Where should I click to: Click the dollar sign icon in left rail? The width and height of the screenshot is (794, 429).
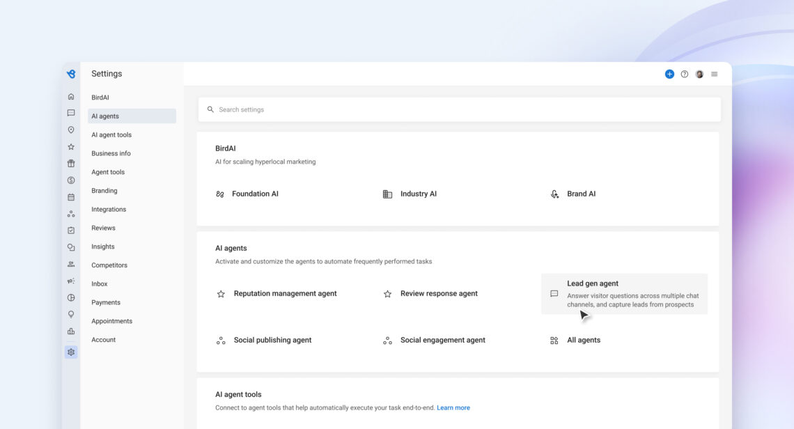71,180
